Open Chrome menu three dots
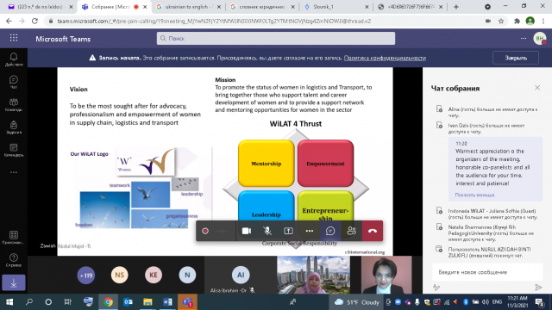This screenshot has height=310, width=552. 543,21
